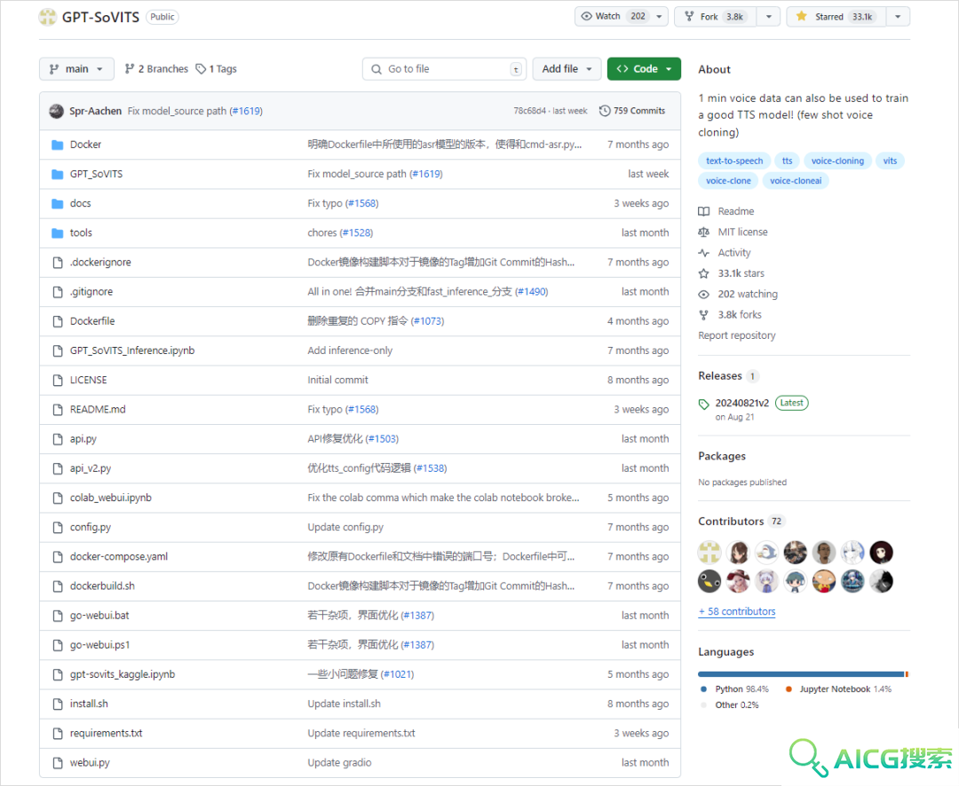The image size is (959, 786).
Task: Click the first contributor avatar
Action: pyautogui.click(x=709, y=553)
